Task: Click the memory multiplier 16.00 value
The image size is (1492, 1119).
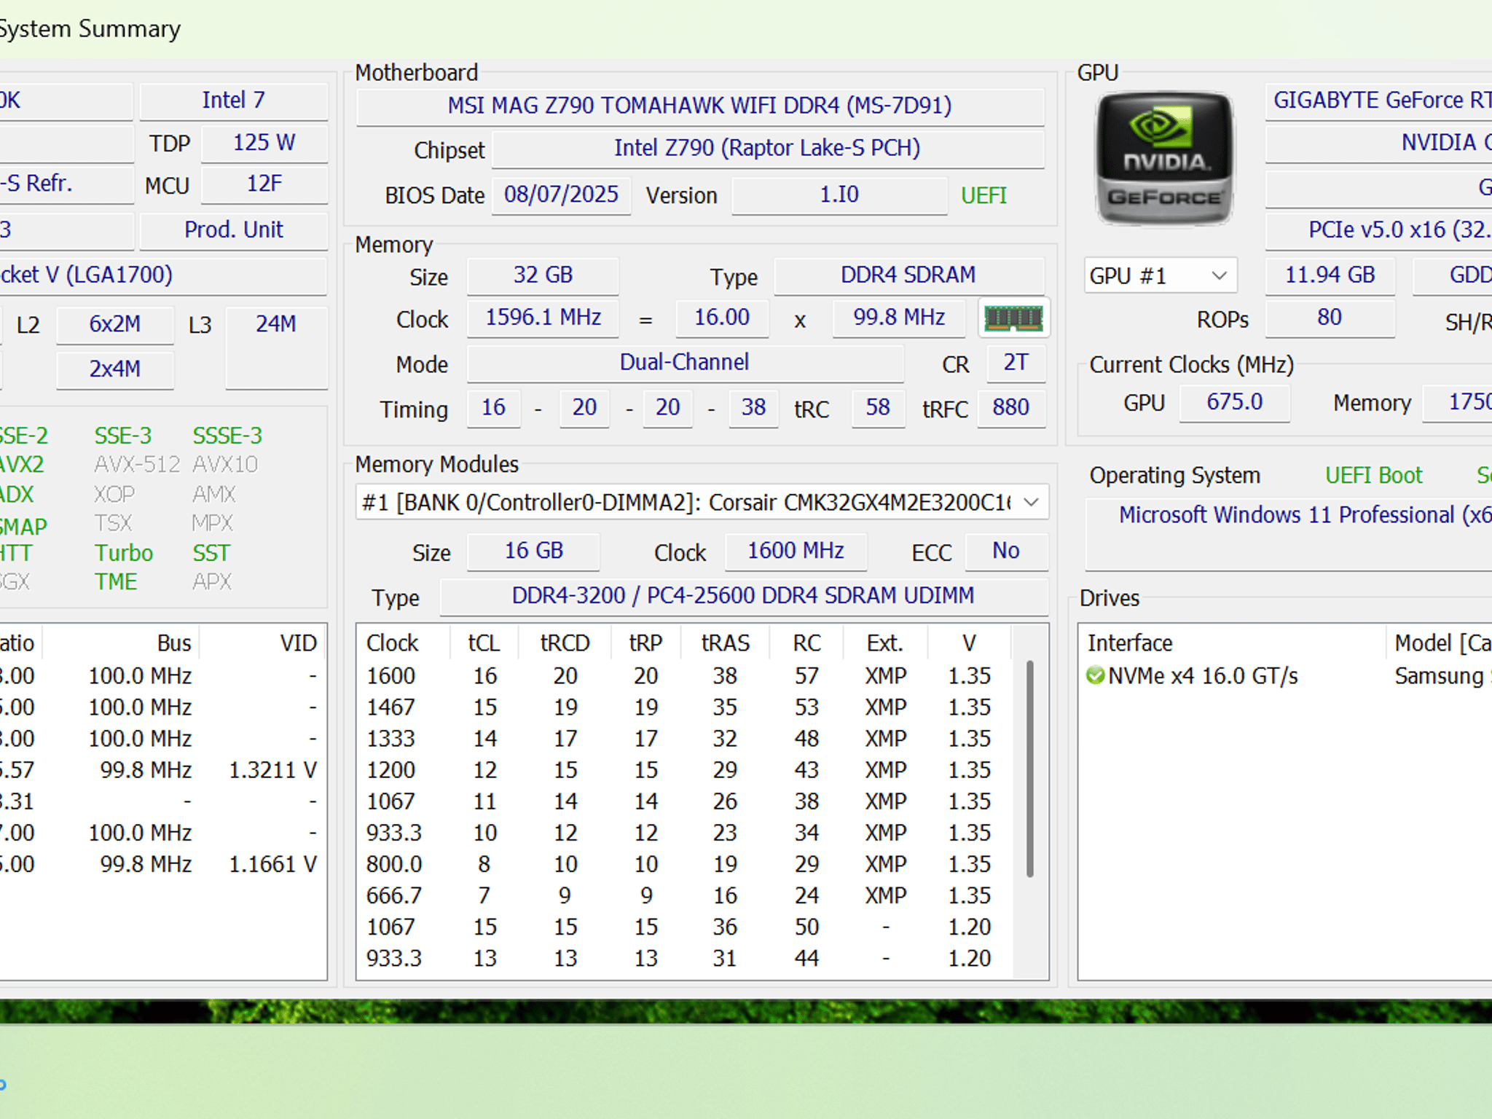Action: [x=722, y=318]
